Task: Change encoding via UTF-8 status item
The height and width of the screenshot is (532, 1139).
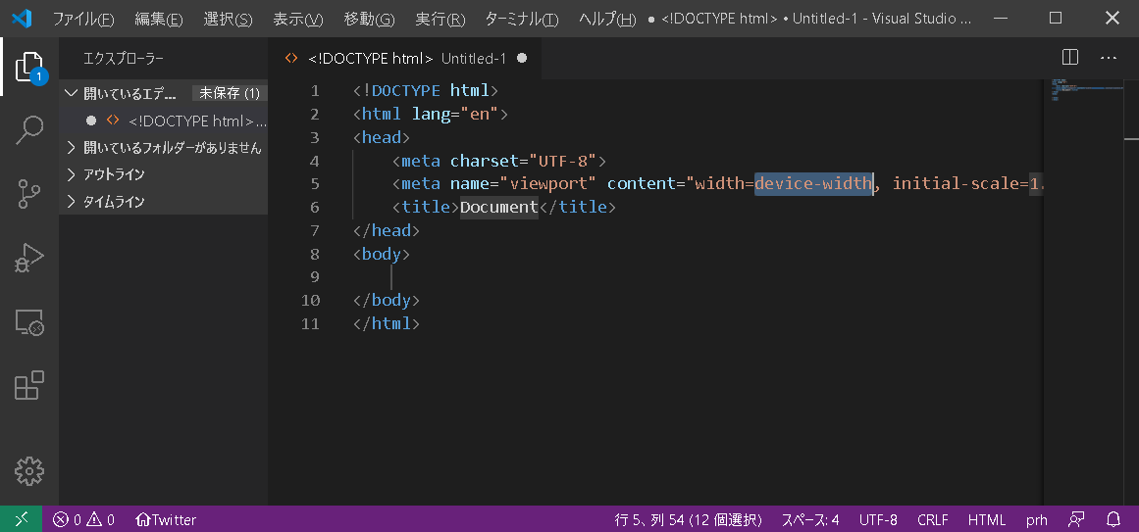Action: (x=878, y=519)
